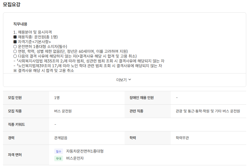249x166 pixels.
Task: Click the 버스 운전원 job type value
Action: [x=63, y=111]
